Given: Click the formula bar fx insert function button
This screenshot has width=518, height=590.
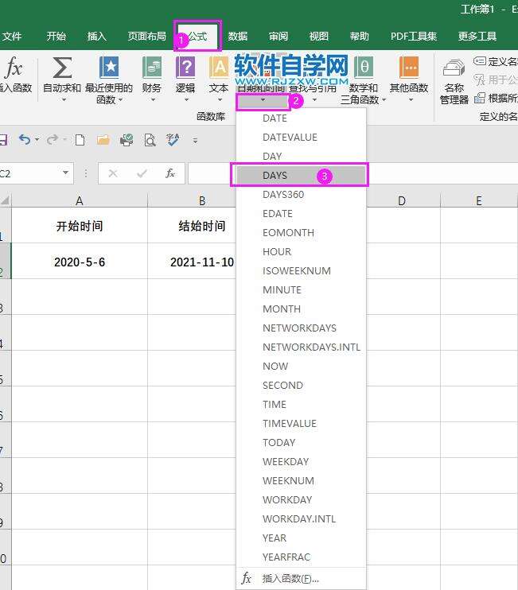Looking at the screenshot, I should click(x=170, y=173).
